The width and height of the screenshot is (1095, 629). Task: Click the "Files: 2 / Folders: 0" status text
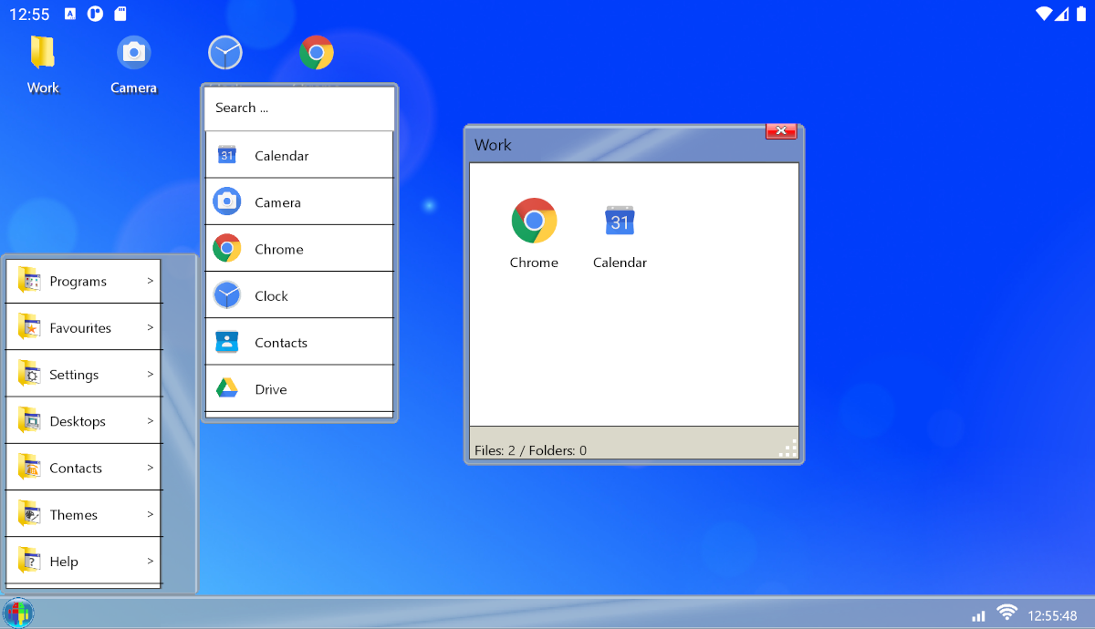[x=530, y=450]
